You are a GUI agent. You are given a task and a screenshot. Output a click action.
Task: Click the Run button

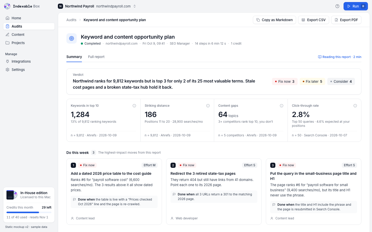[356, 6]
